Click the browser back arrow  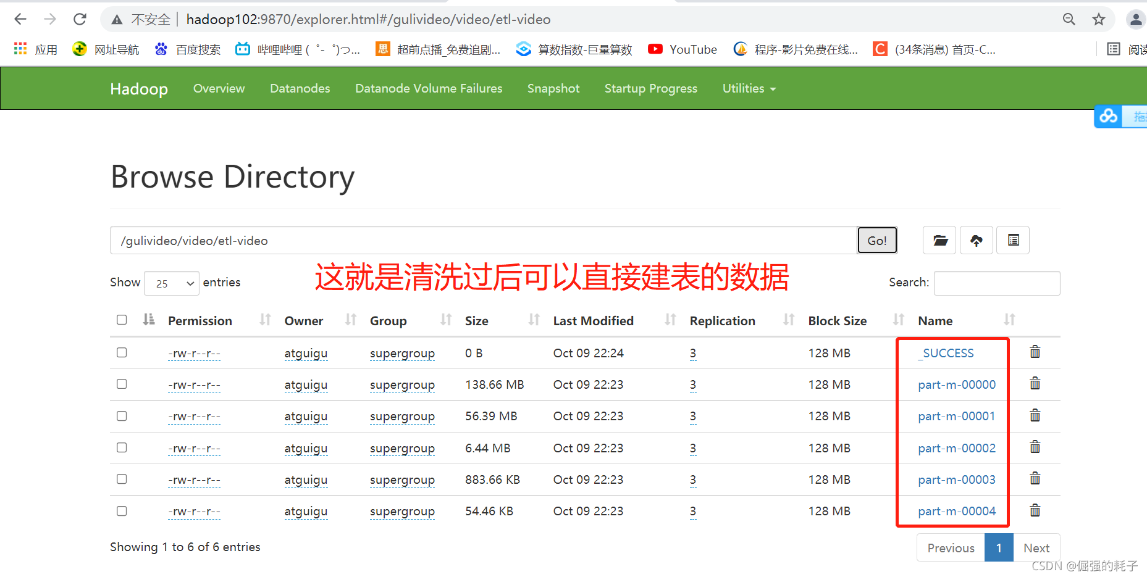(20, 19)
